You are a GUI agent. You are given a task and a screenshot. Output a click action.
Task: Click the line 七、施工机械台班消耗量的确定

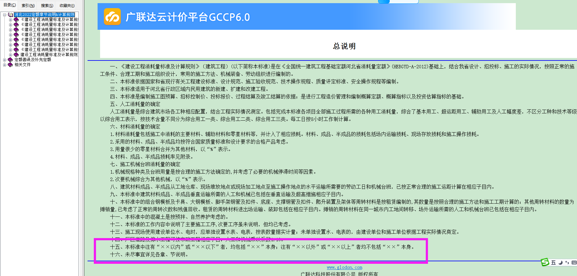(x=145, y=164)
